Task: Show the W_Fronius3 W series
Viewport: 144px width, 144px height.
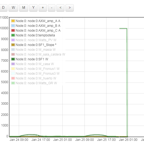Action: pyautogui.click(x=38, y=74)
